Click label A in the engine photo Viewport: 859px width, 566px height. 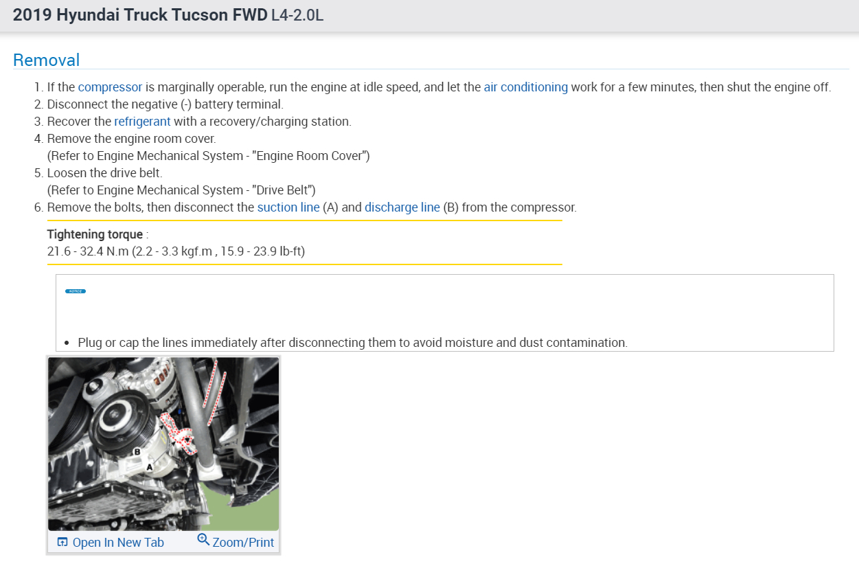click(150, 466)
